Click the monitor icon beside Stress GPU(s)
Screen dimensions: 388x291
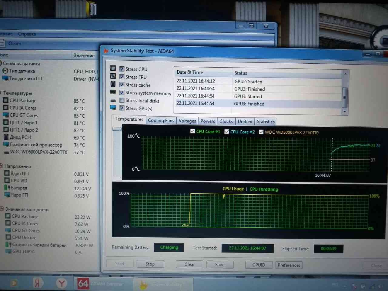[x=113, y=108]
